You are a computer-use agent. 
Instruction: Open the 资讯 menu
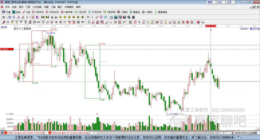coord(21,7)
